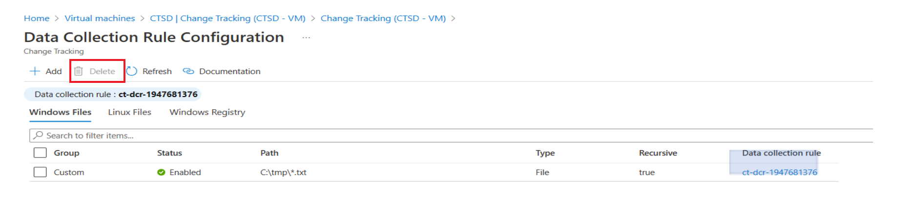908x215 pixels.
Task: Sort by the Status column header
Action: (169, 153)
